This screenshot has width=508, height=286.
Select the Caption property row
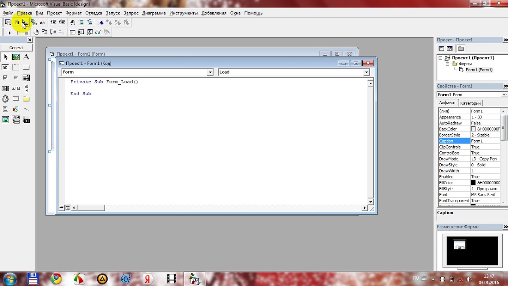coord(469,141)
